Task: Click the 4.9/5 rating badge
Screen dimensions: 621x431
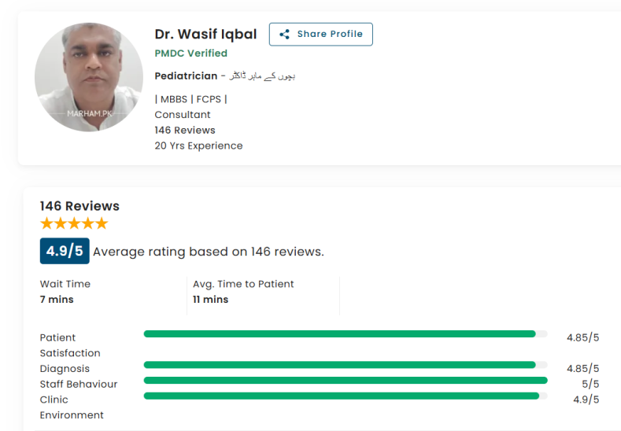Action: click(65, 251)
